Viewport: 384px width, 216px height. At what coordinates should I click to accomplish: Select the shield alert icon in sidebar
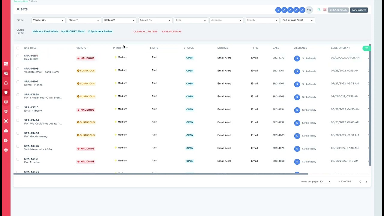click(x=6, y=92)
